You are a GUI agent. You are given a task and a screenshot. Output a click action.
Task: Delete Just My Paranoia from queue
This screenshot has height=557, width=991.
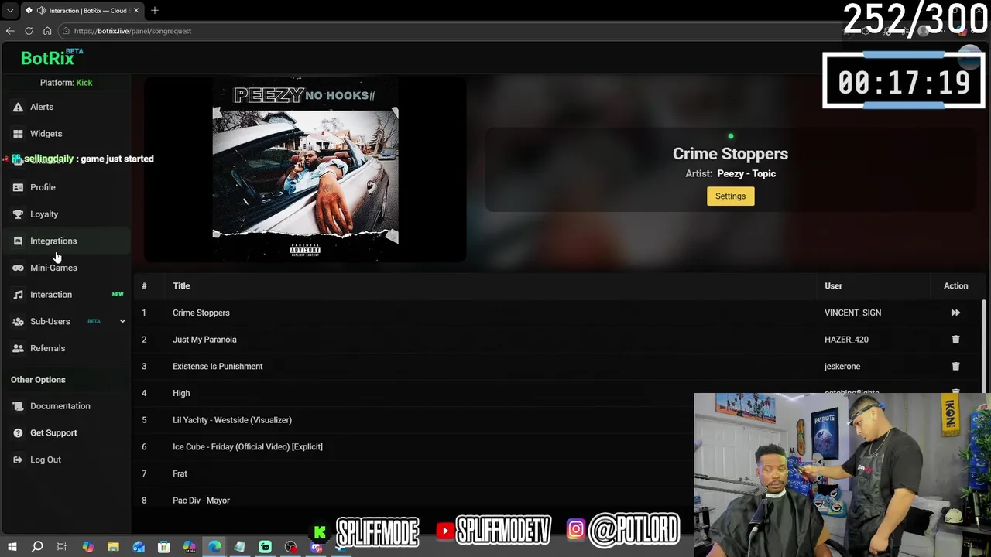955,340
